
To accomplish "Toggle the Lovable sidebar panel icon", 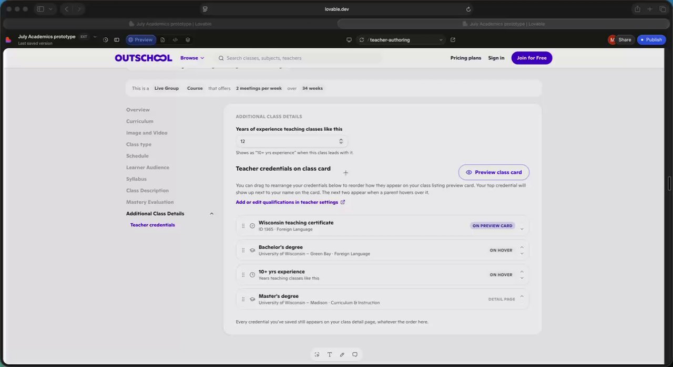I will [117, 40].
